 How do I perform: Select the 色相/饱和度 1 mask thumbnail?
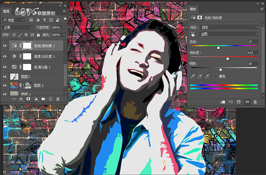click(27, 46)
